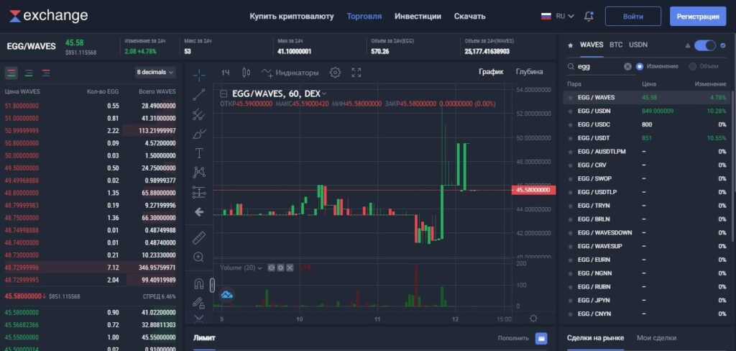This screenshot has height=351, width=736.
Task: Open chart settings gear icon
Action: click(335, 73)
